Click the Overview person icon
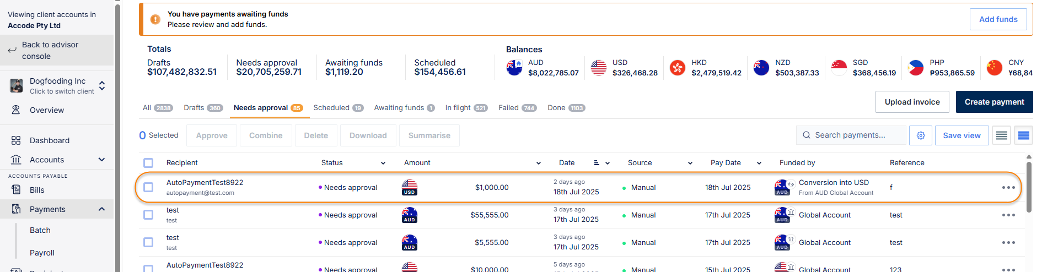Viewport: 1042px width, 272px height. (x=16, y=110)
